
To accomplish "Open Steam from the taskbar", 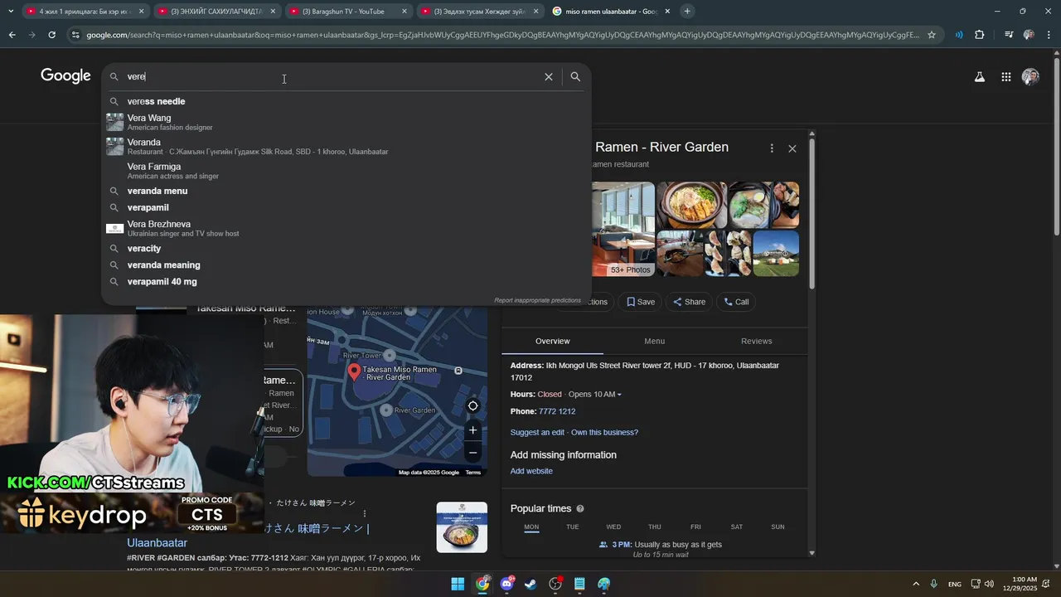I will 530,584.
